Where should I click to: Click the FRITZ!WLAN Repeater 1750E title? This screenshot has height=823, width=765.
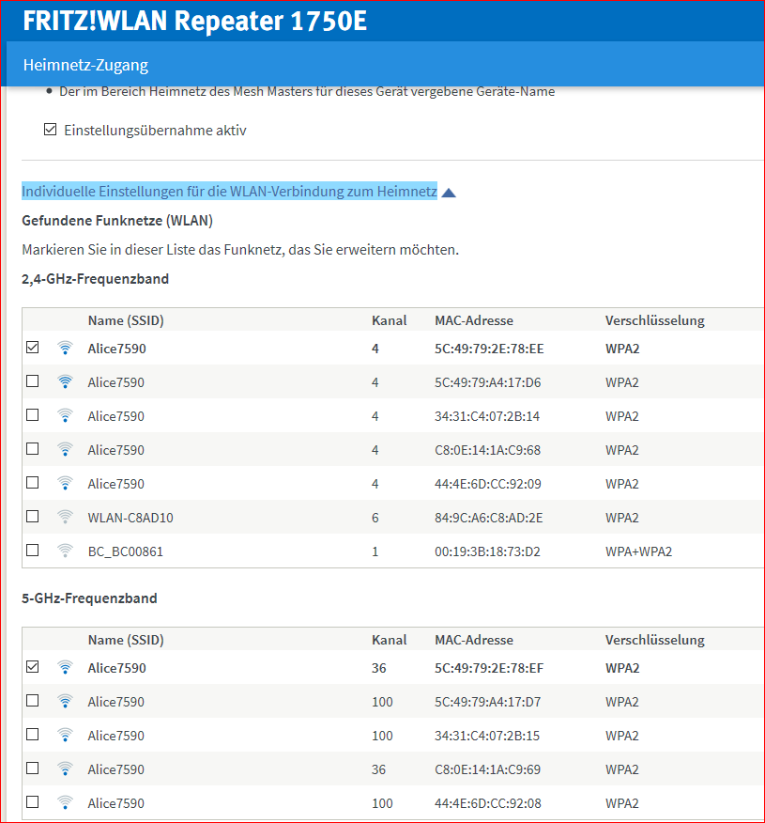pos(195,21)
